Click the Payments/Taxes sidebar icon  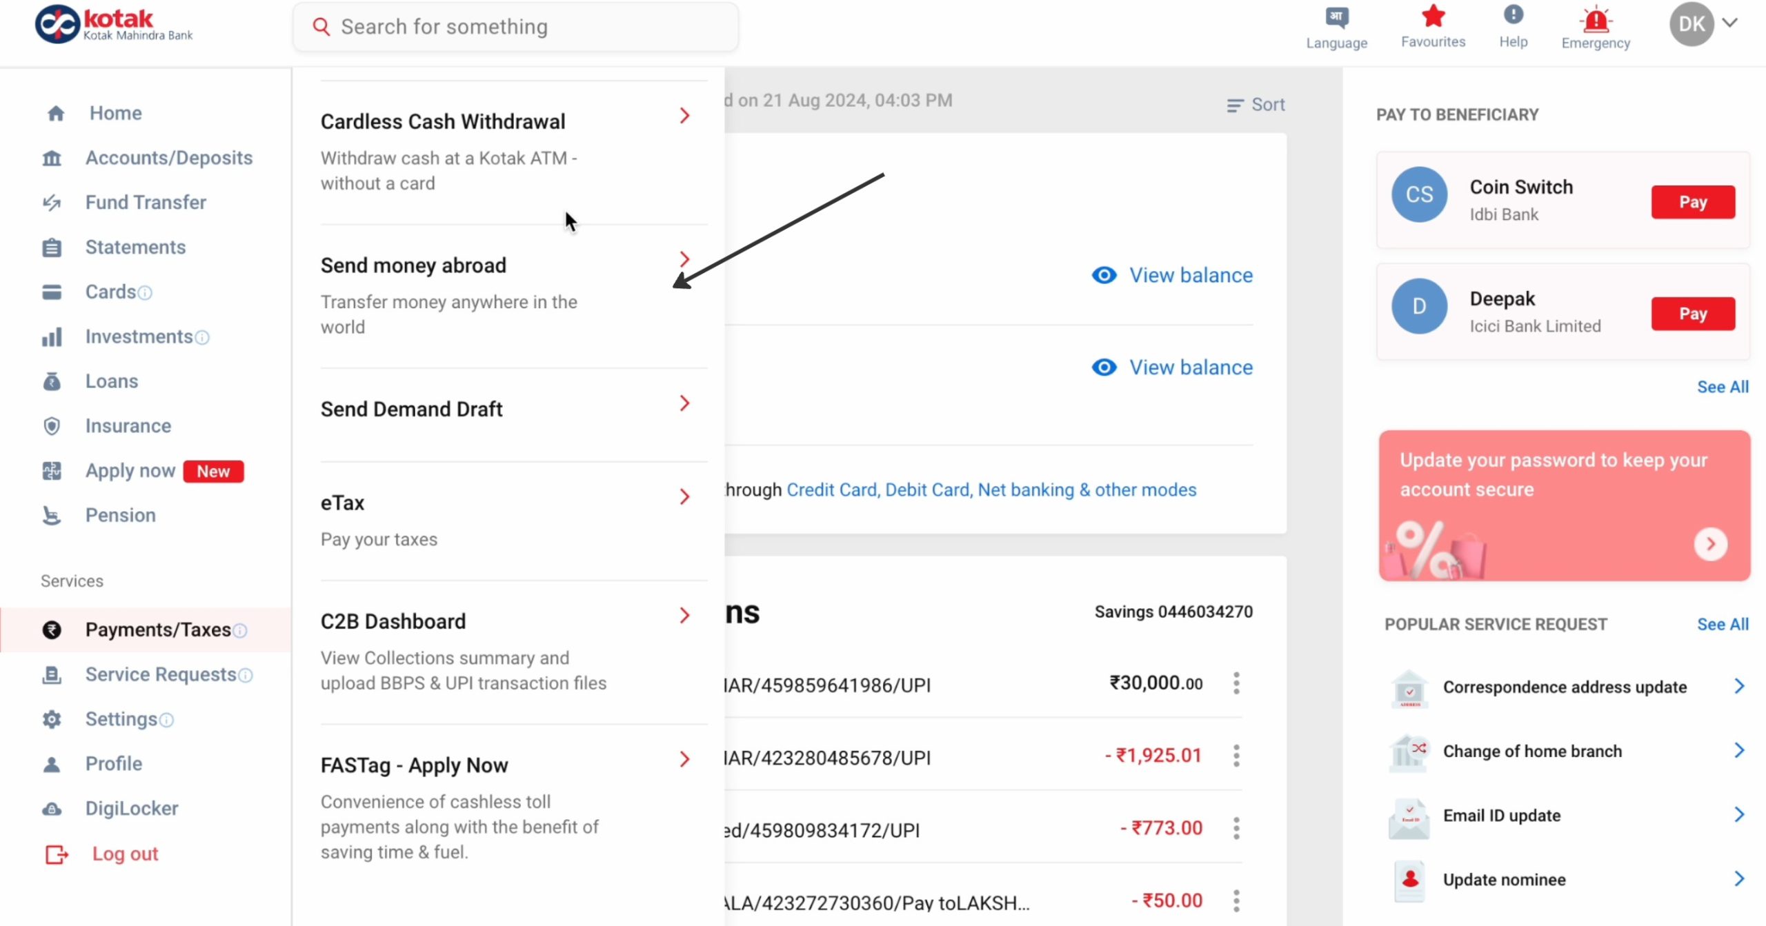coord(51,630)
